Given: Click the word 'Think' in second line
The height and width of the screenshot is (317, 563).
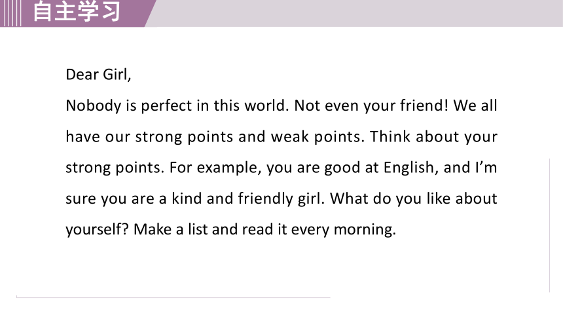Looking at the screenshot, I should coord(390,137).
